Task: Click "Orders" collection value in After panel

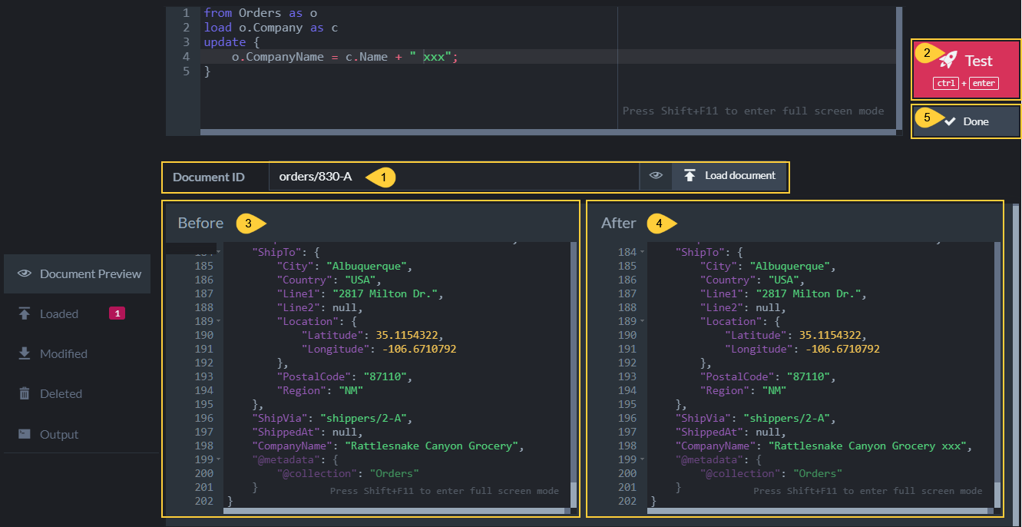Action: [x=819, y=474]
